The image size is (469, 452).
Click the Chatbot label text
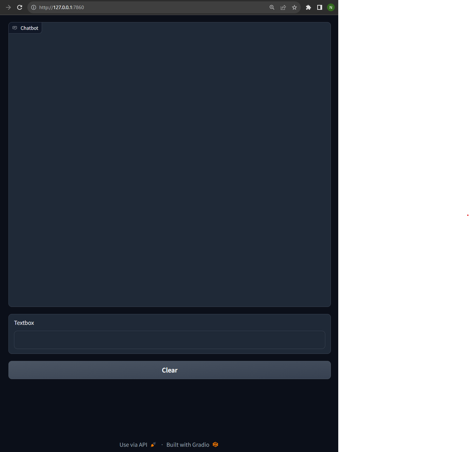point(29,28)
